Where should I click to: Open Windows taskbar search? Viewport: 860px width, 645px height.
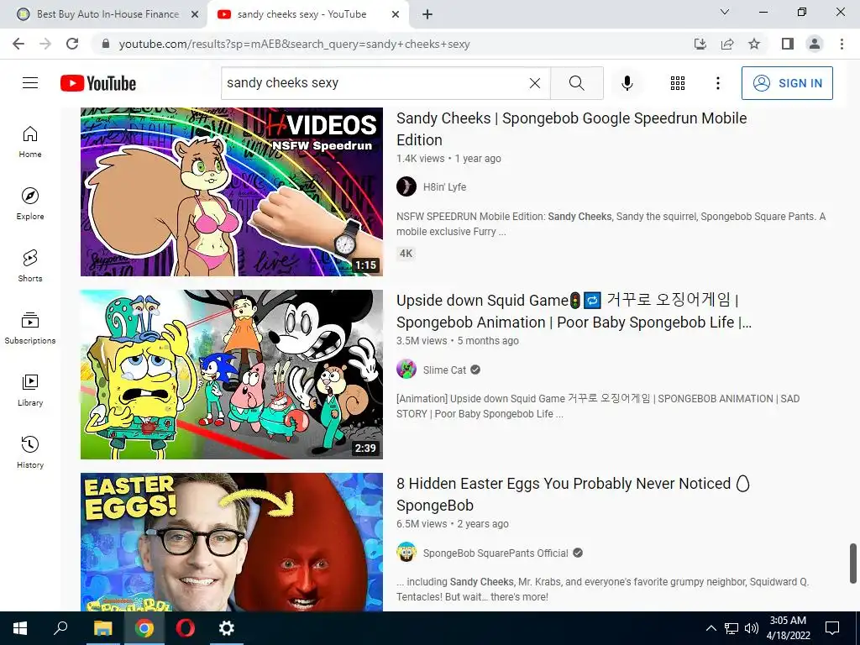click(x=60, y=628)
